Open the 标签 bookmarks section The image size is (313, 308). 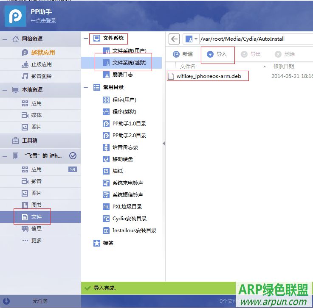[108, 243]
